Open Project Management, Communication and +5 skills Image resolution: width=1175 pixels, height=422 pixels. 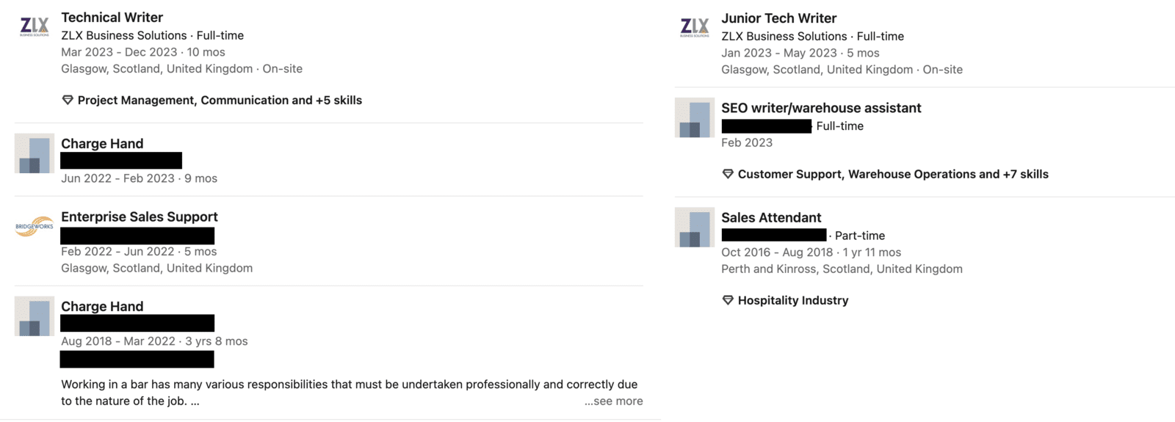point(220,101)
